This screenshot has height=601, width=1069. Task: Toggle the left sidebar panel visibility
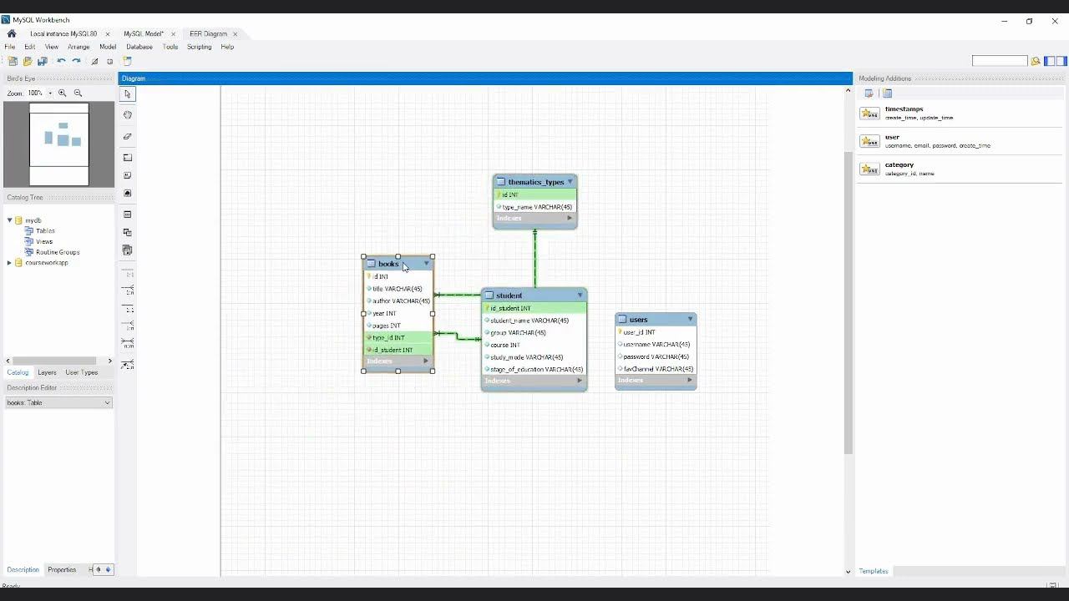[1051, 61]
